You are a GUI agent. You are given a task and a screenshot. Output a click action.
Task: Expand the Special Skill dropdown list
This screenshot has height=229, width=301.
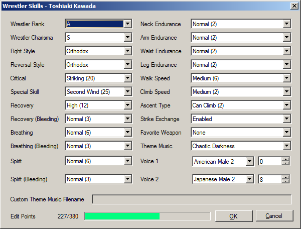(x=127, y=92)
